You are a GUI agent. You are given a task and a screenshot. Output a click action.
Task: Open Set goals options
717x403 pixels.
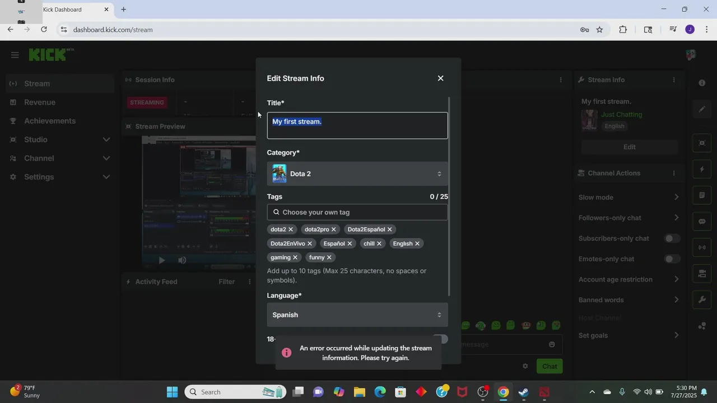pos(629,335)
